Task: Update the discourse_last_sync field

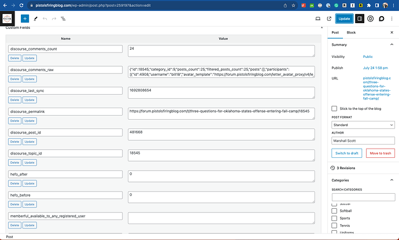Action: pos(29,100)
